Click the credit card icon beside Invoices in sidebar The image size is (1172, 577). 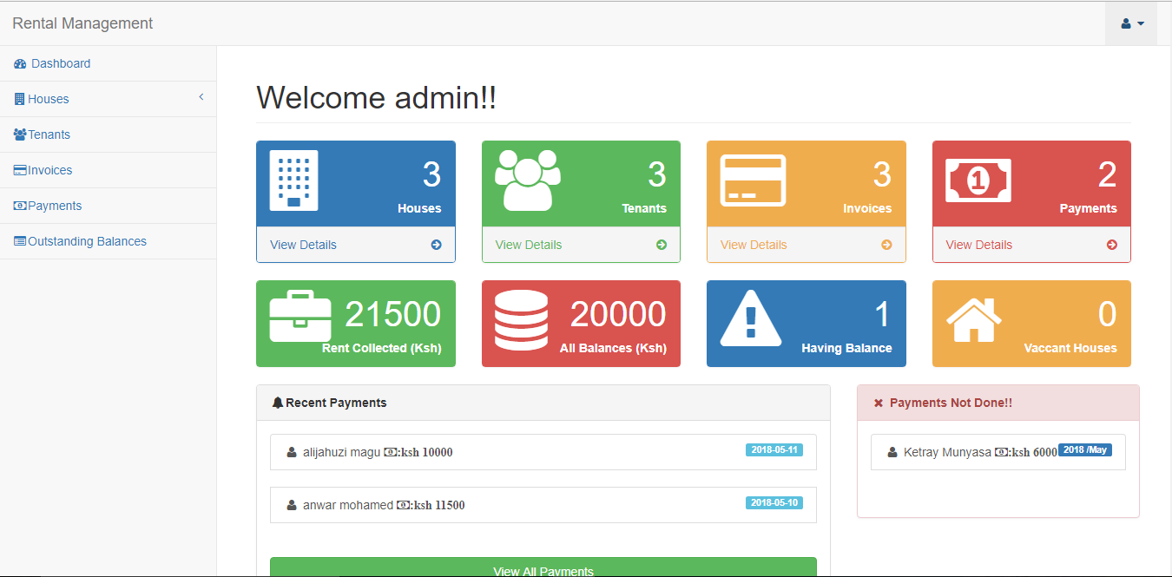[x=20, y=170]
